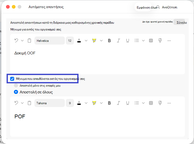Click the text Δεν έχει οριστεί χρονική περίοδος

(158, 22)
